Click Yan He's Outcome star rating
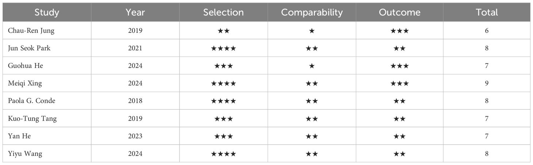 click(399, 136)
